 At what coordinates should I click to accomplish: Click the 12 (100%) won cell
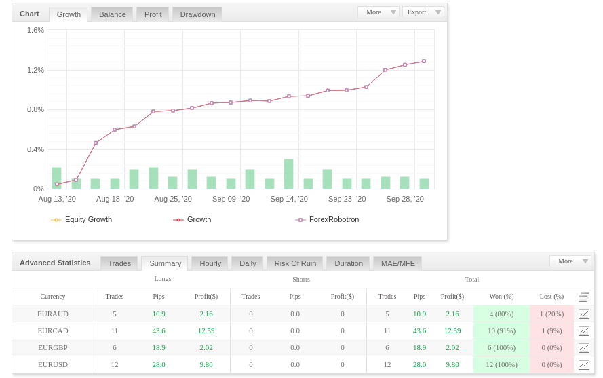click(501, 364)
